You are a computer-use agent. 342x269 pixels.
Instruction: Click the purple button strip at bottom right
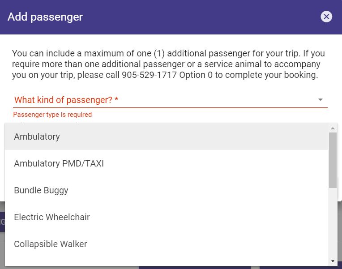[301, 268]
